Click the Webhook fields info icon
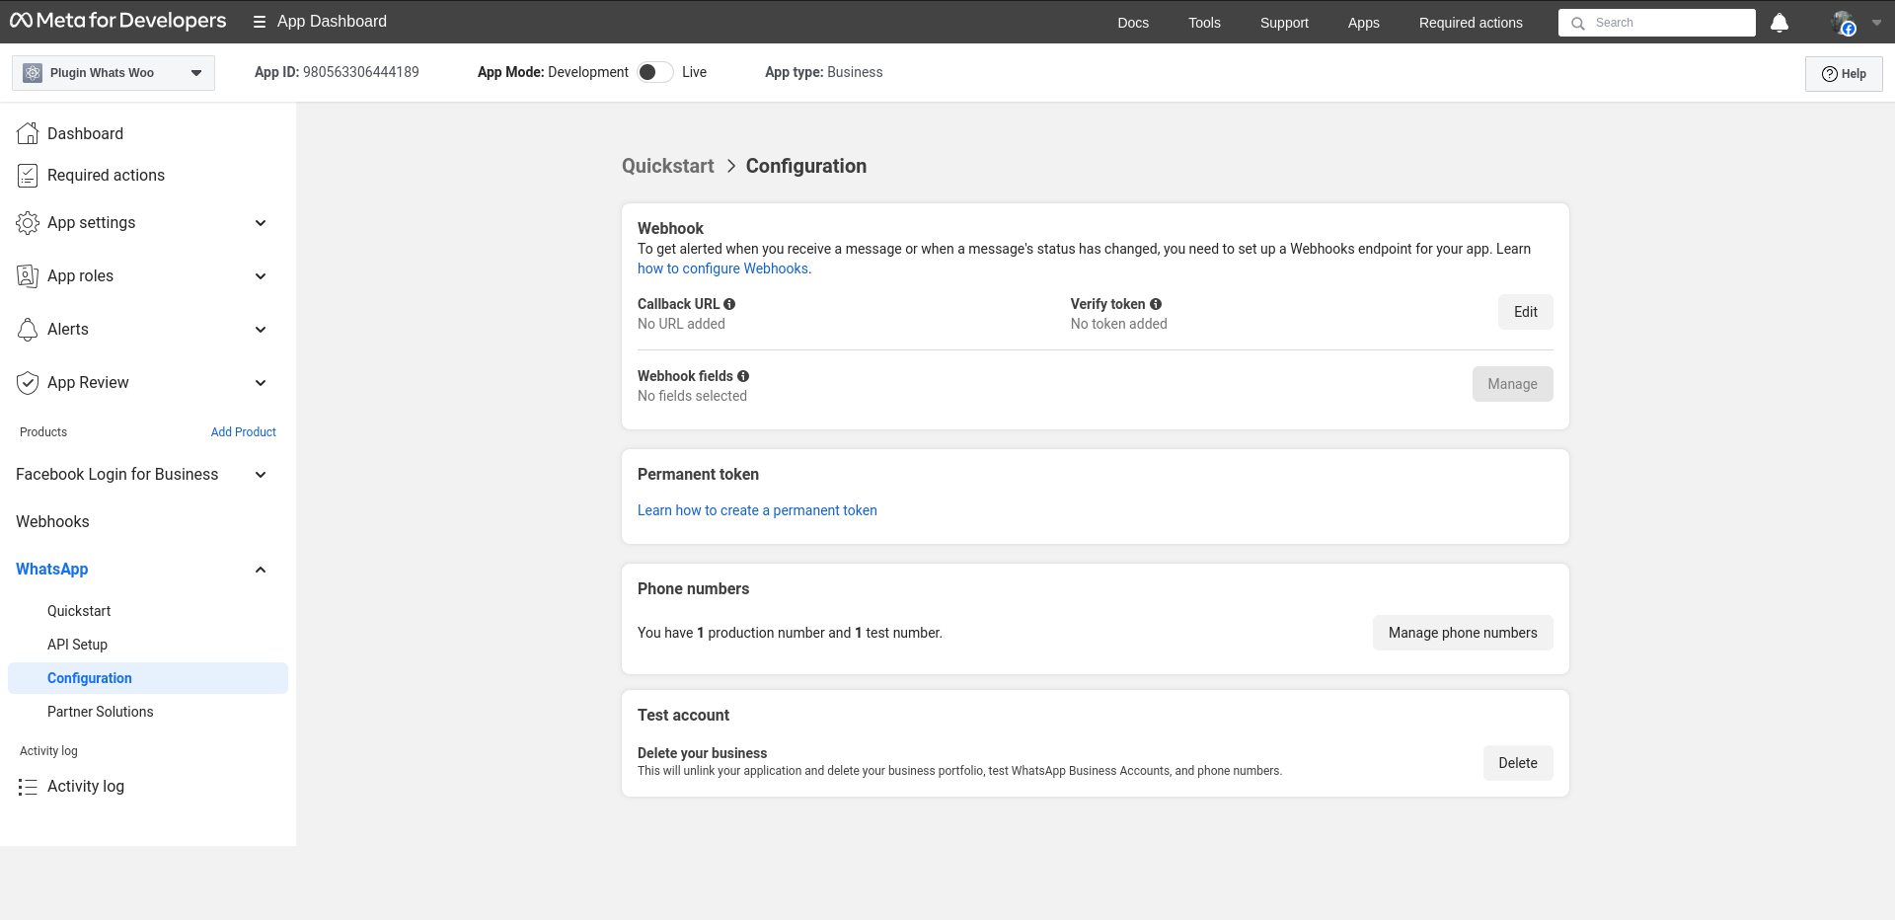The height and width of the screenshot is (920, 1895). pyautogui.click(x=744, y=376)
